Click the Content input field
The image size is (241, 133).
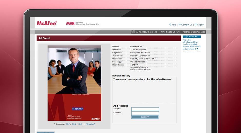[145, 113]
